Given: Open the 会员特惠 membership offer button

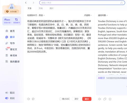Looking at the screenshot, I should (x=12, y=12).
